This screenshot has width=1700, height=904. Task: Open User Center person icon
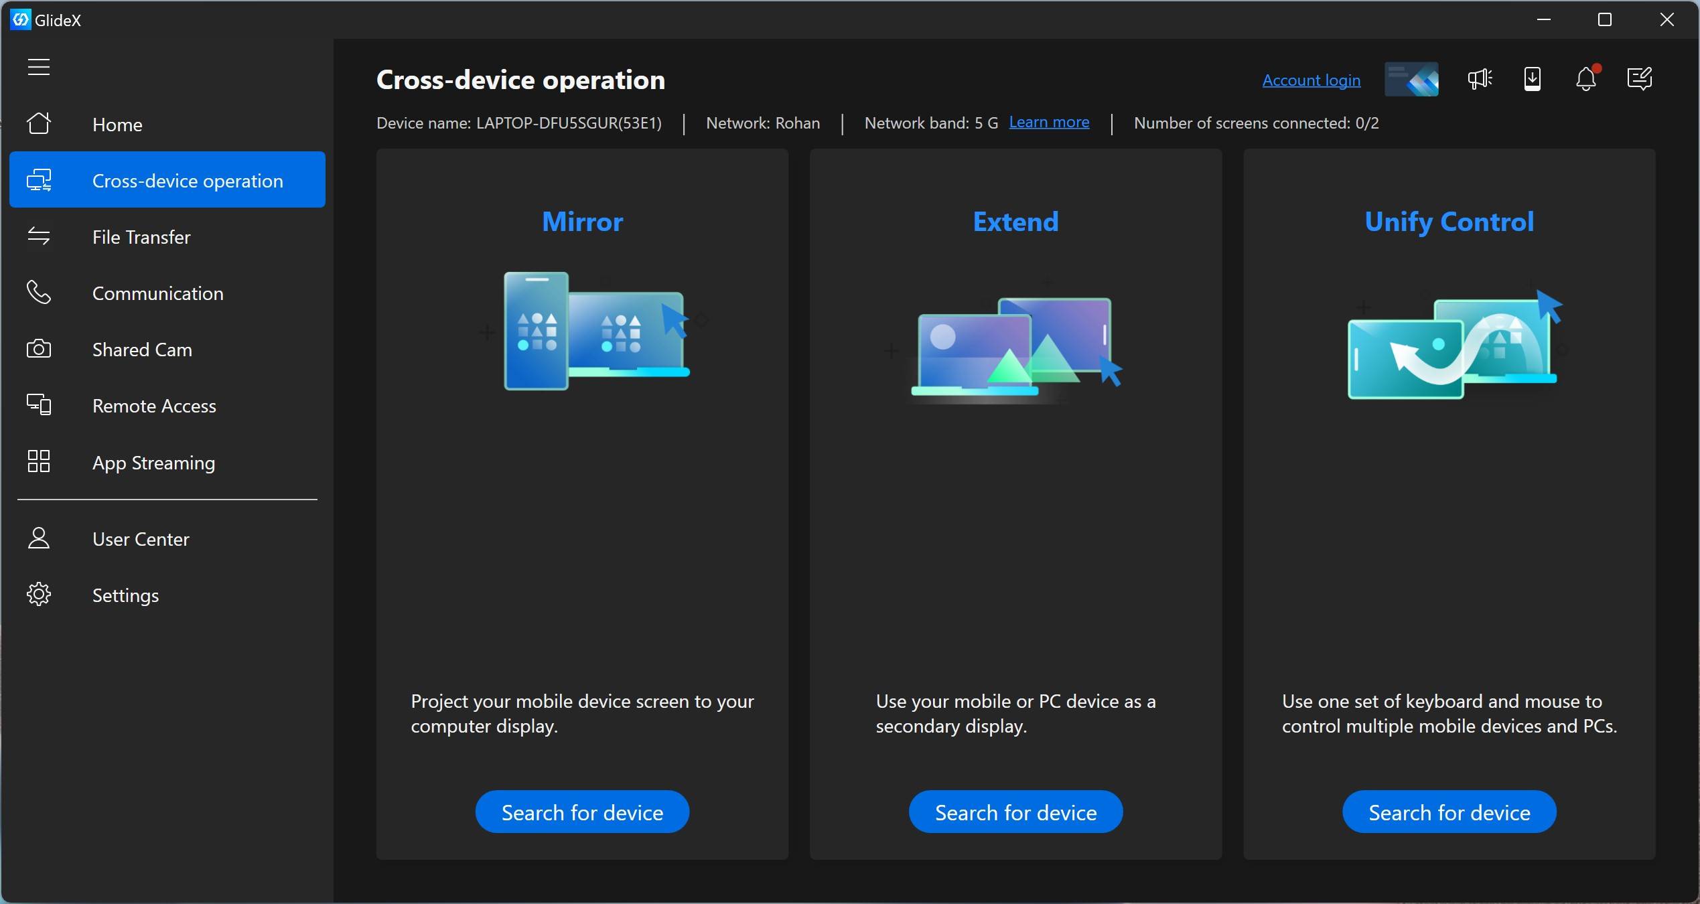pyautogui.click(x=39, y=538)
